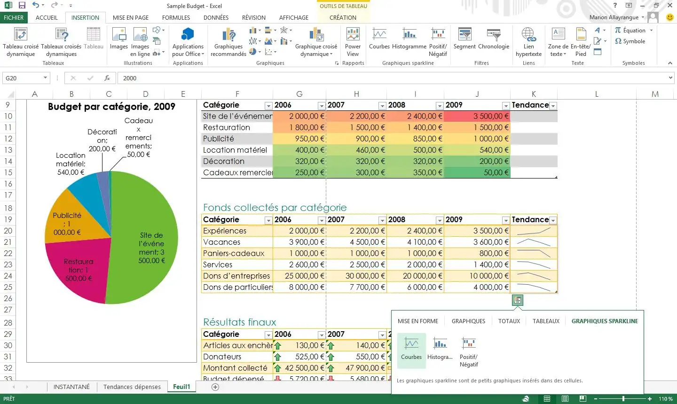
Task: Open the 2006 column filter in Fonds collectés
Action: coord(322,220)
